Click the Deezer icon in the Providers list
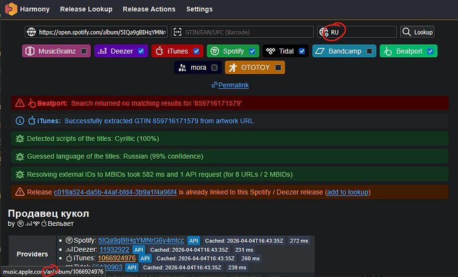This screenshot has width=458, height=277. 69,250
